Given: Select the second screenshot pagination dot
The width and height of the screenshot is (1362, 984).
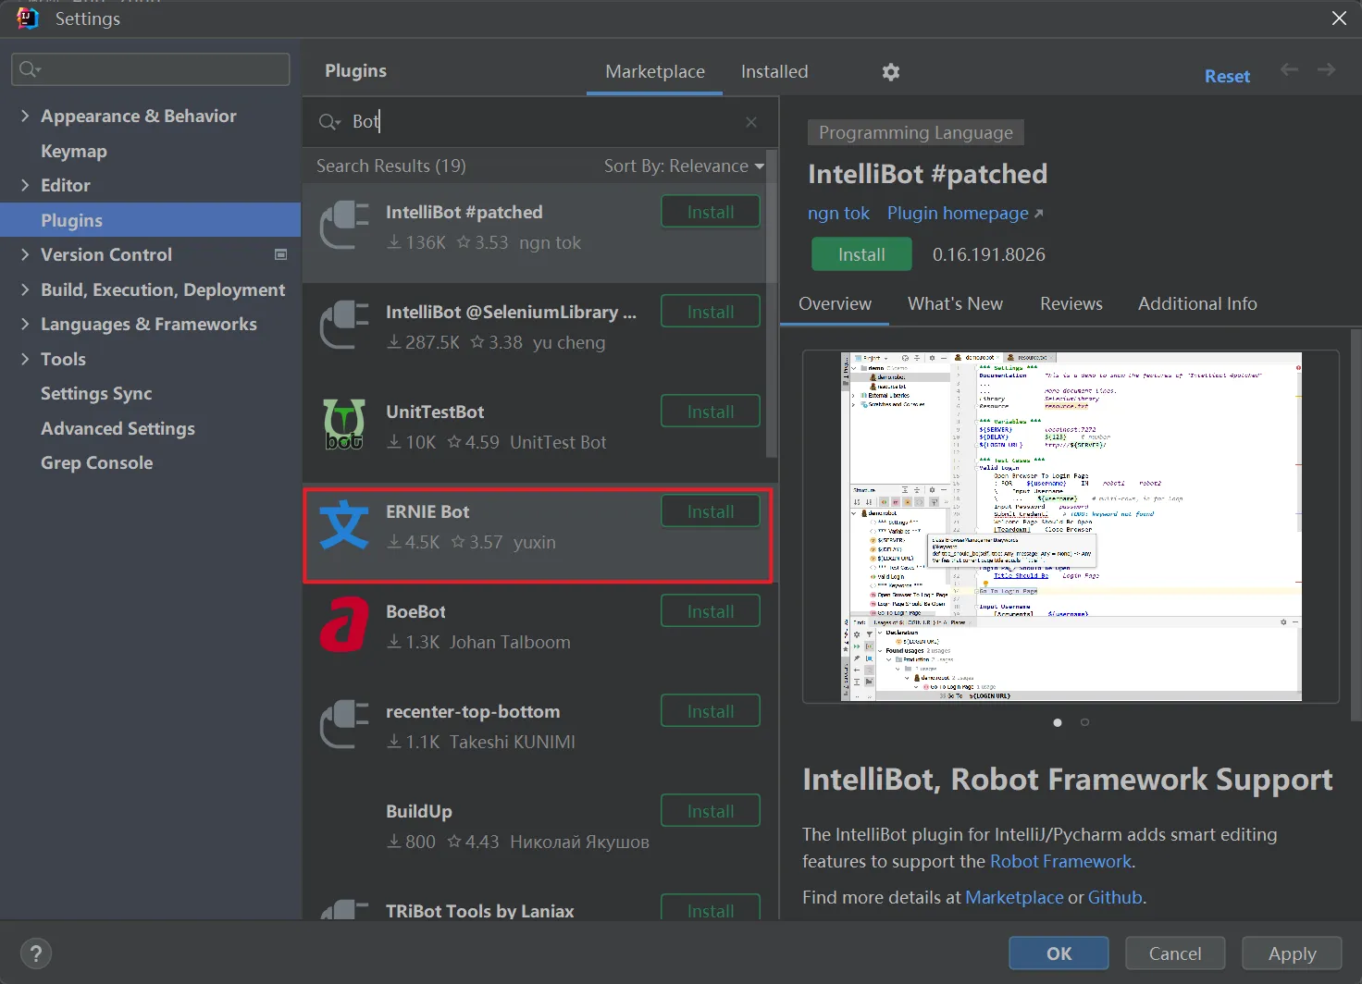Looking at the screenshot, I should tap(1084, 722).
